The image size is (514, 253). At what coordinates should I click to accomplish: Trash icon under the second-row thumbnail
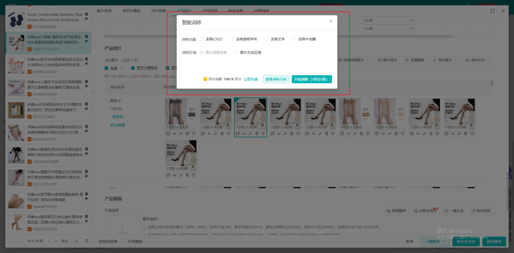[187, 175]
